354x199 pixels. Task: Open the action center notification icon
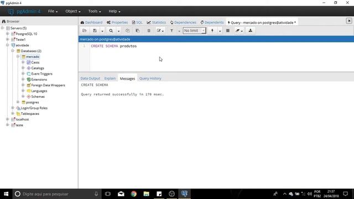(345, 194)
